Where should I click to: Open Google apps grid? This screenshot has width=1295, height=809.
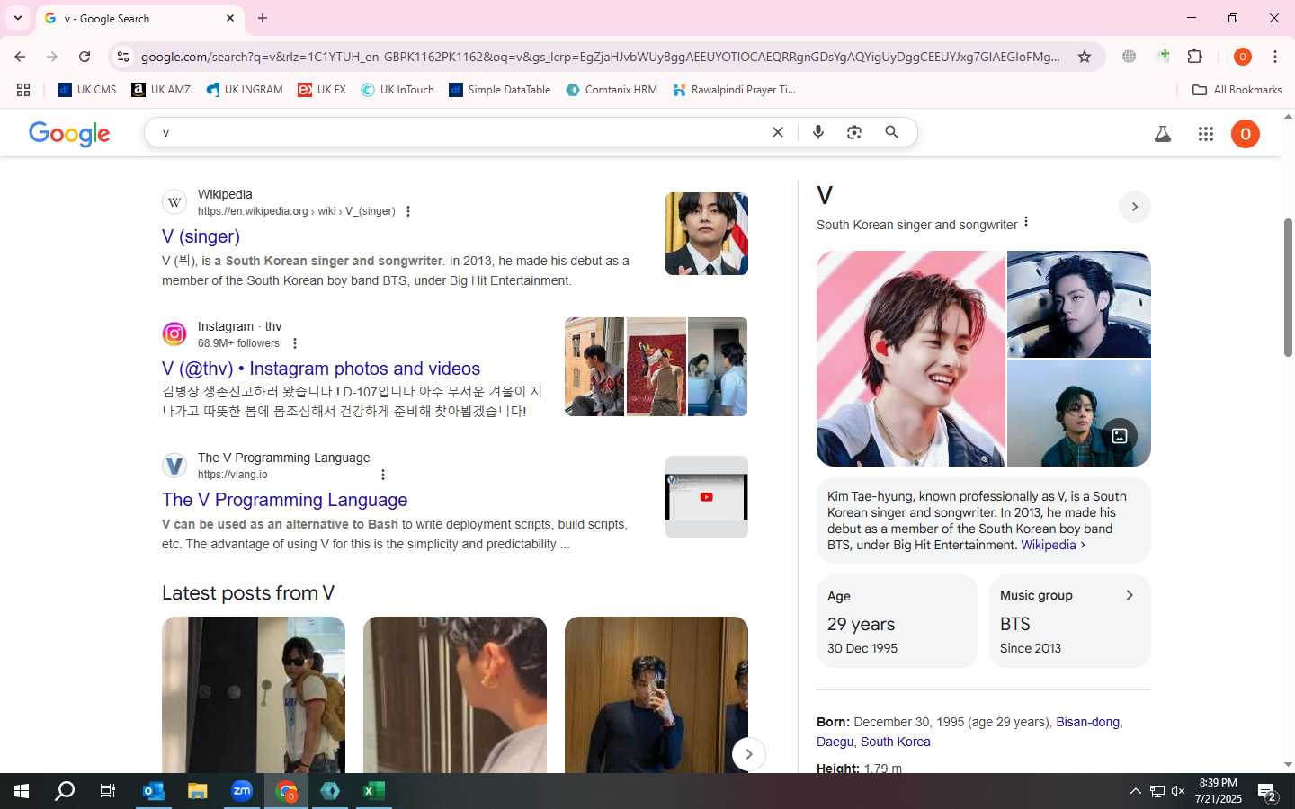[x=1206, y=134]
